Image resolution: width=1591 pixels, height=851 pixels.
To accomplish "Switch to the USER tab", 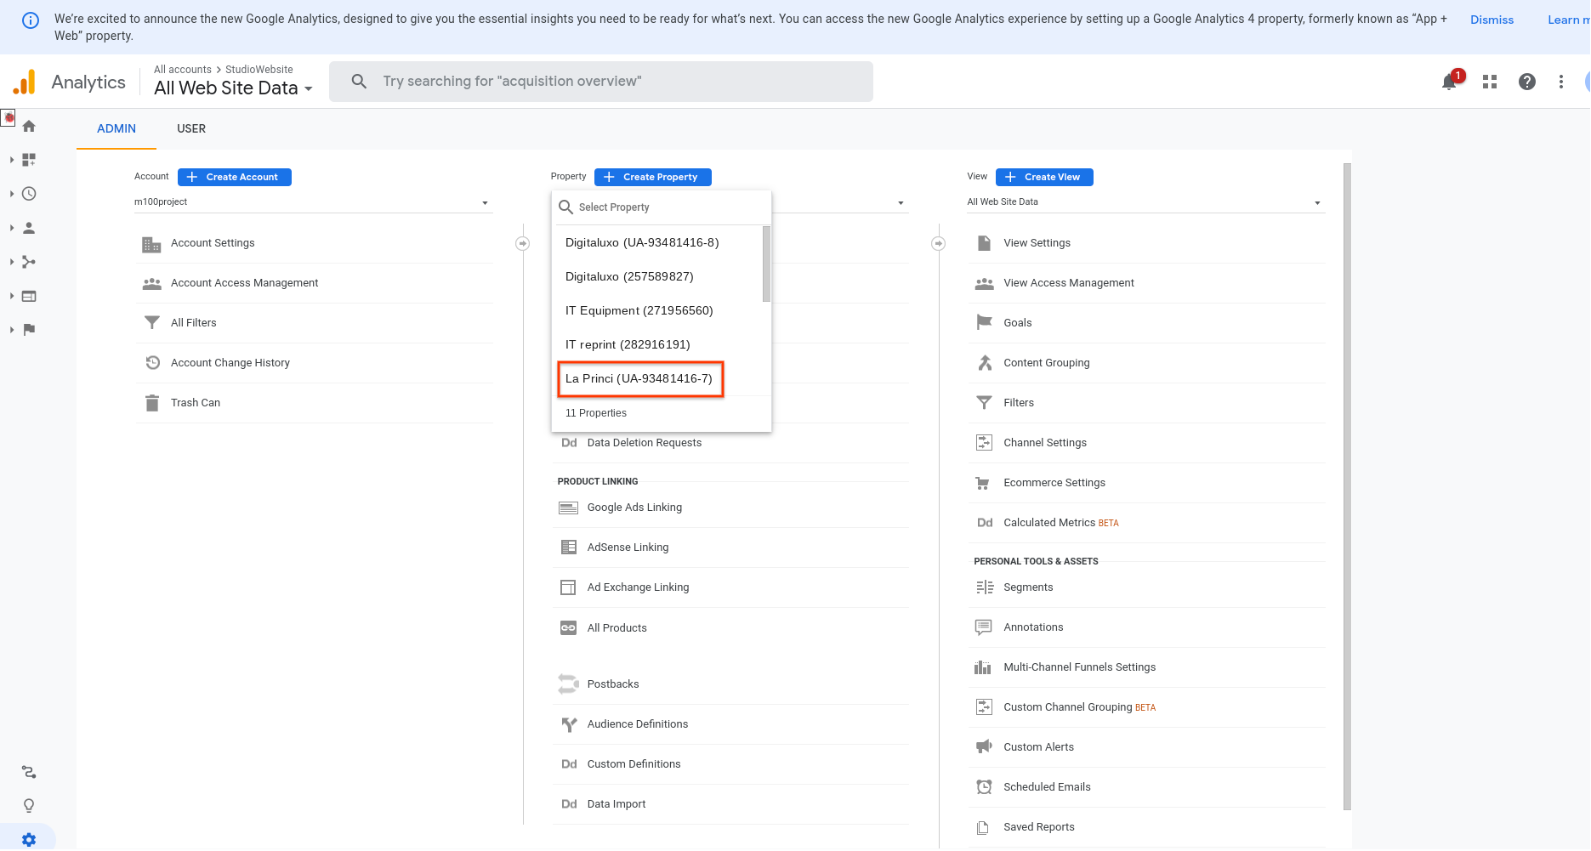I will coord(191,129).
